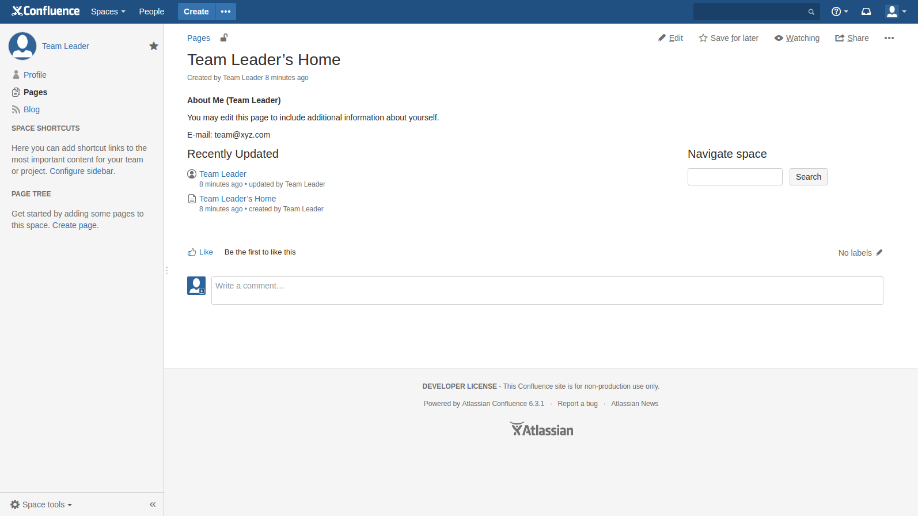
Task: Click the Write a comment field
Action: [547, 290]
